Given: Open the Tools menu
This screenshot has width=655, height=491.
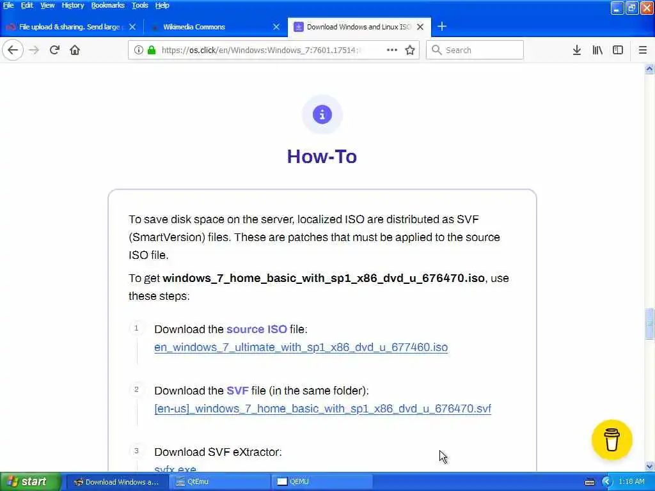Looking at the screenshot, I should 140,5.
